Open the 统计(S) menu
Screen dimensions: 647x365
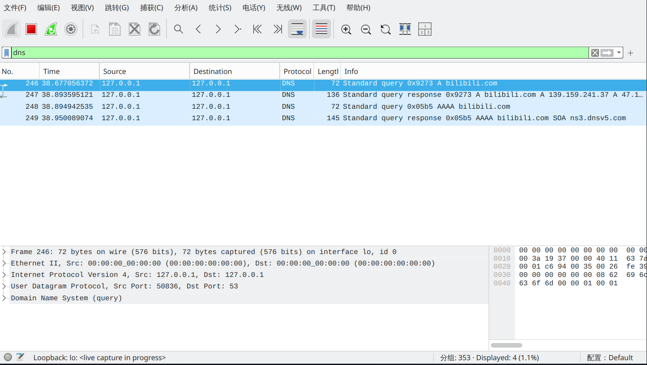click(x=220, y=8)
